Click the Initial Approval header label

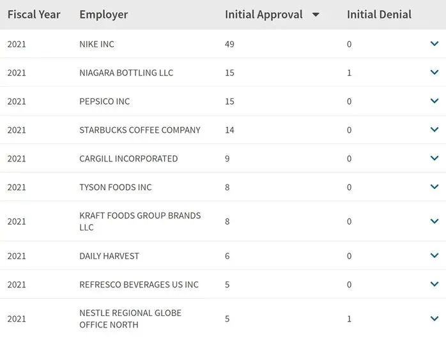263,14
